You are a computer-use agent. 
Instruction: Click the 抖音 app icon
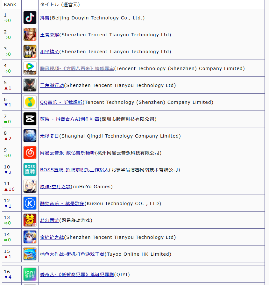click(30, 18)
